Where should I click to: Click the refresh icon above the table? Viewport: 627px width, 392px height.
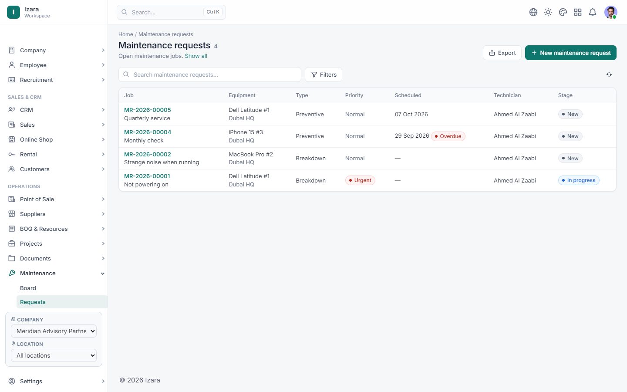609,74
